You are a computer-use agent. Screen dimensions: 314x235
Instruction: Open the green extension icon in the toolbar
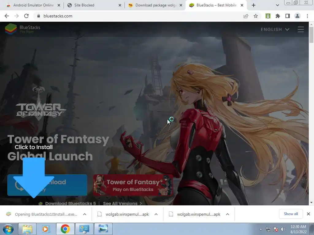point(268,16)
